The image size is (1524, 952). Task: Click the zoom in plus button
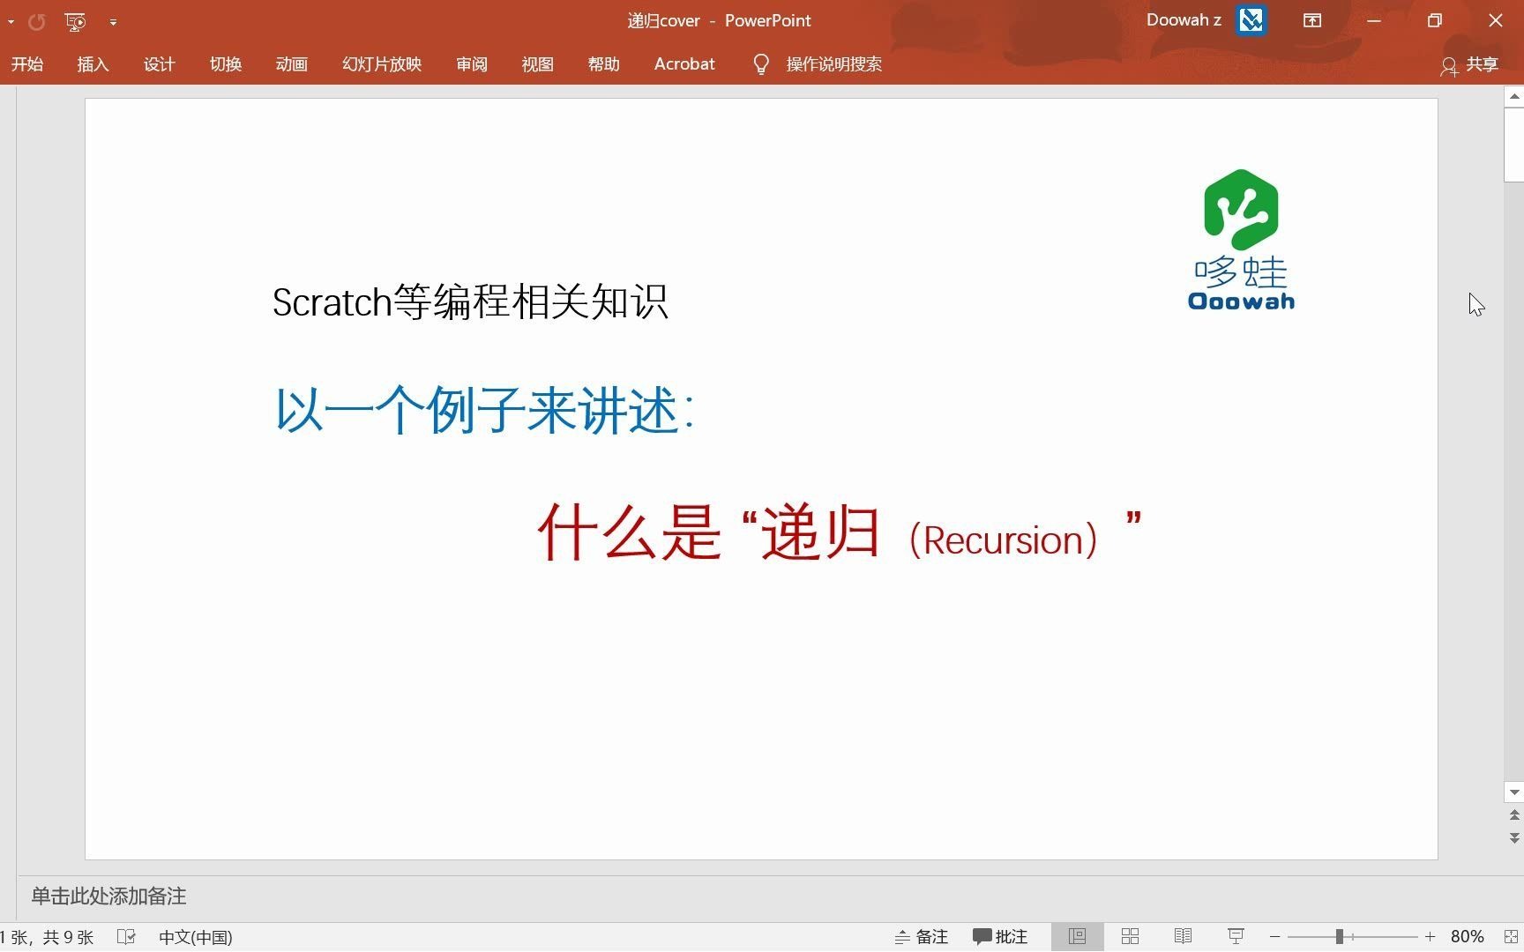pos(1430,937)
